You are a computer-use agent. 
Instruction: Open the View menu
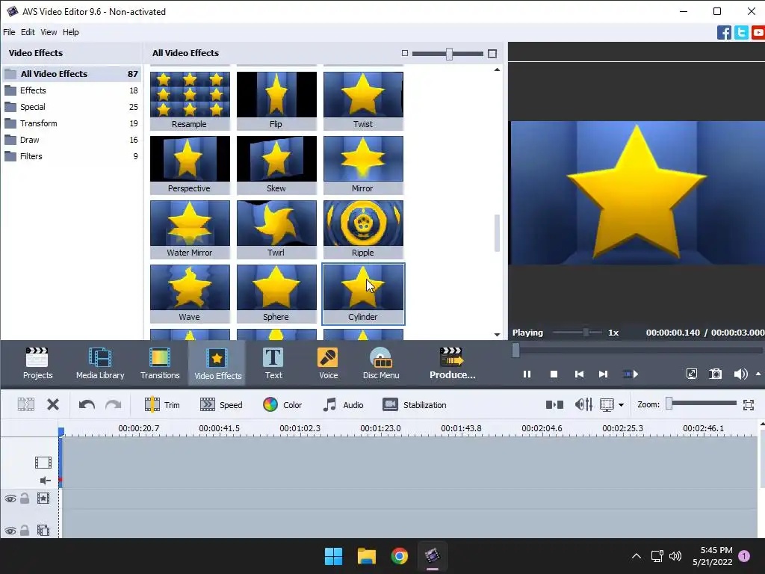pos(49,32)
